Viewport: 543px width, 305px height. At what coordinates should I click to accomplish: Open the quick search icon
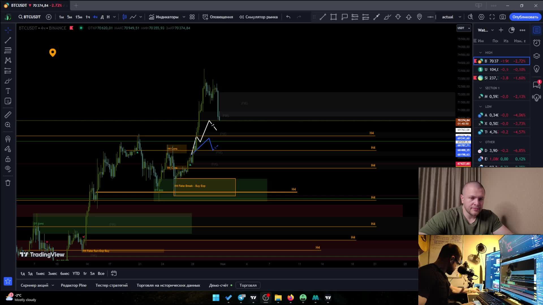(470, 17)
